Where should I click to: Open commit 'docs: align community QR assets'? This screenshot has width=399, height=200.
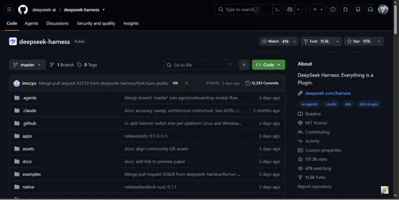(x=156, y=149)
